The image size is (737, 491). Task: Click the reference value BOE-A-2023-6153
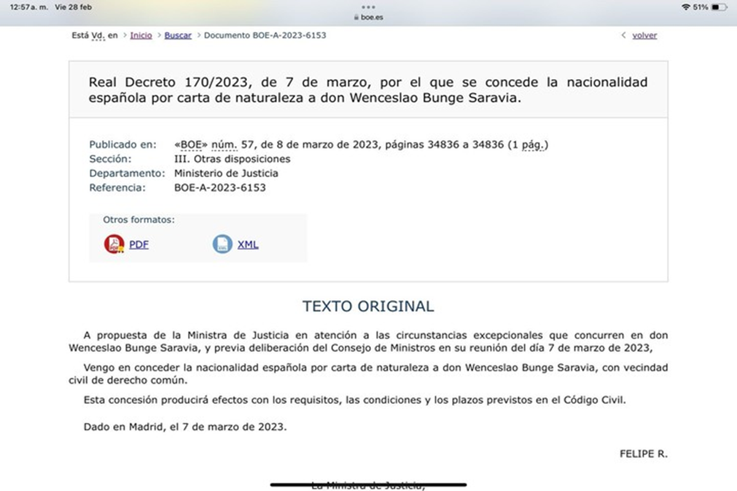coord(220,188)
